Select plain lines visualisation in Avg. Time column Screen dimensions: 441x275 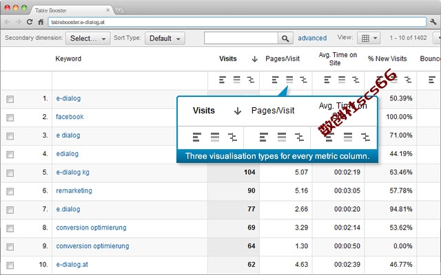click(342, 80)
